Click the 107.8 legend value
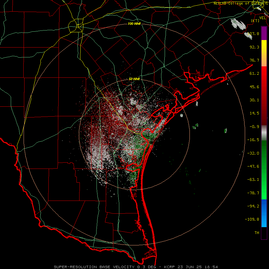Image resolution: width=269 pixels, height=269 pixels. point(253,33)
